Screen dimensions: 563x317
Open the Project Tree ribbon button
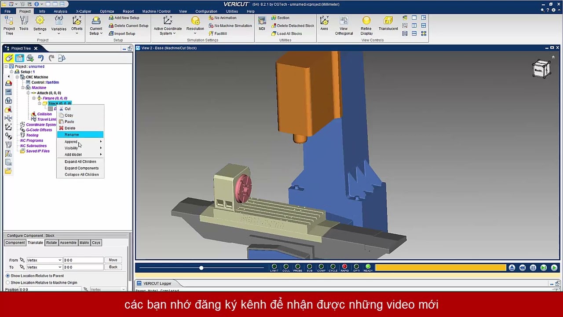[9, 26]
